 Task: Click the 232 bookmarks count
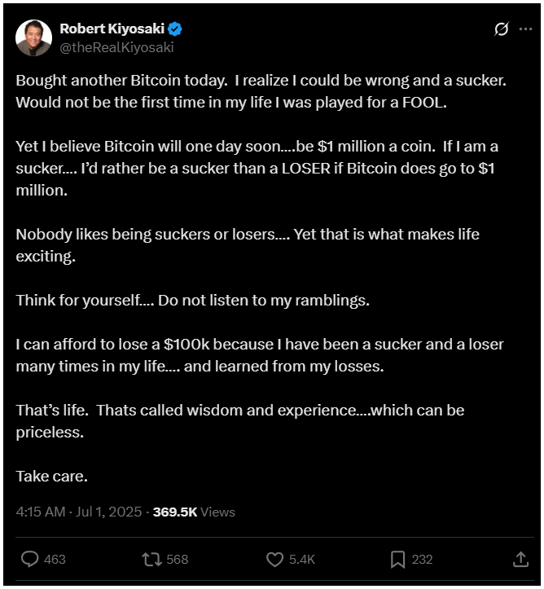click(423, 560)
